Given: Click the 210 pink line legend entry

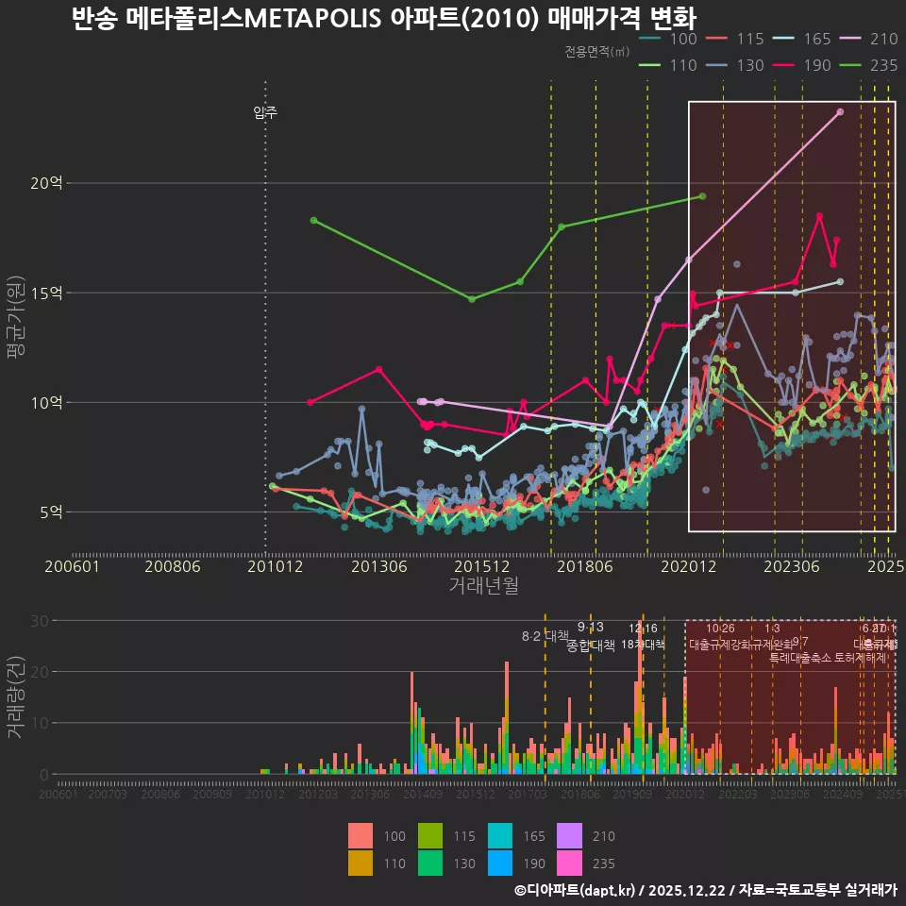Looking at the screenshot, I should pyautogui.click(x=869, y=39).
